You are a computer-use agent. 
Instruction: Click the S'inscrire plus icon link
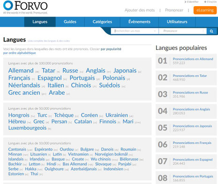coord(210,2)
